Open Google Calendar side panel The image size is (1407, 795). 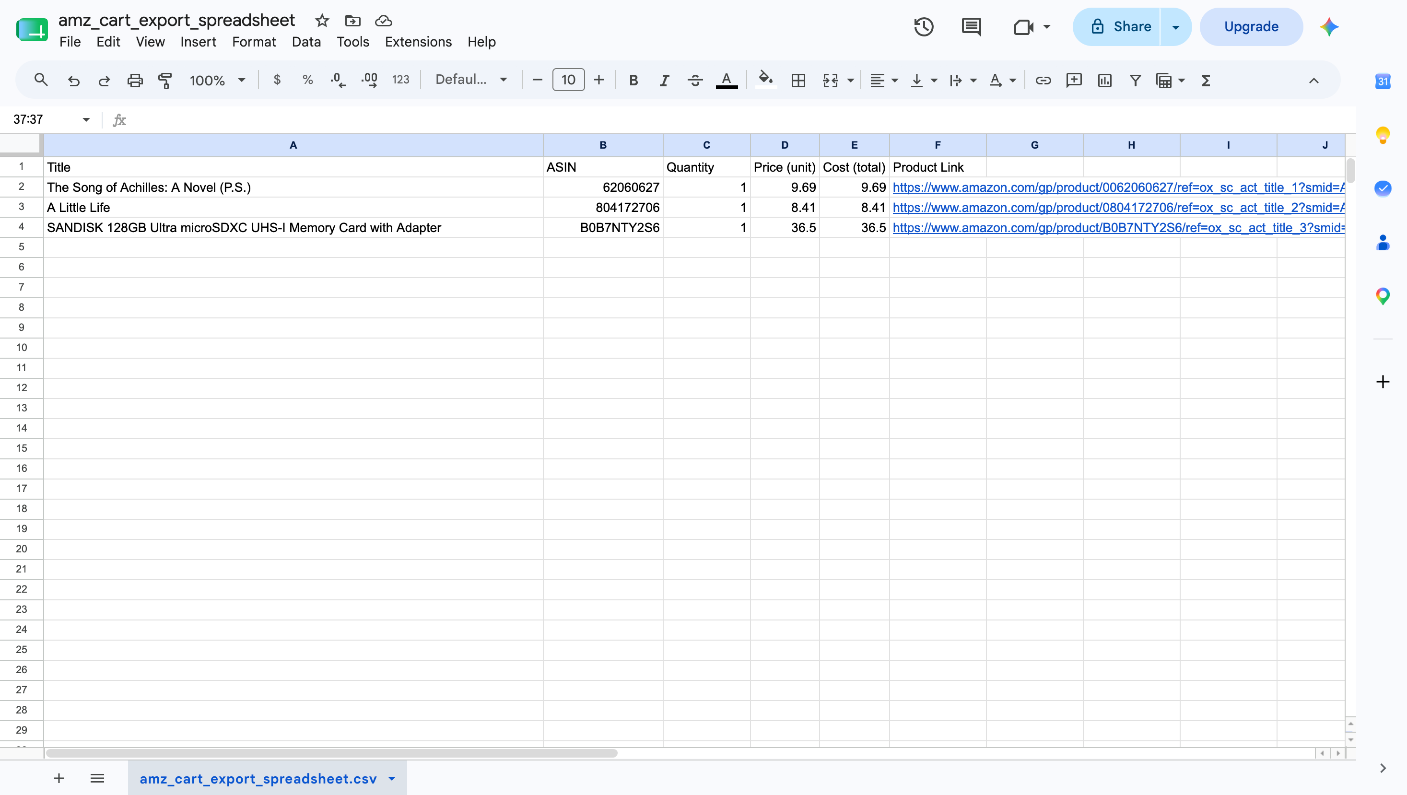pyautogui.click(x=1383, y=82)
